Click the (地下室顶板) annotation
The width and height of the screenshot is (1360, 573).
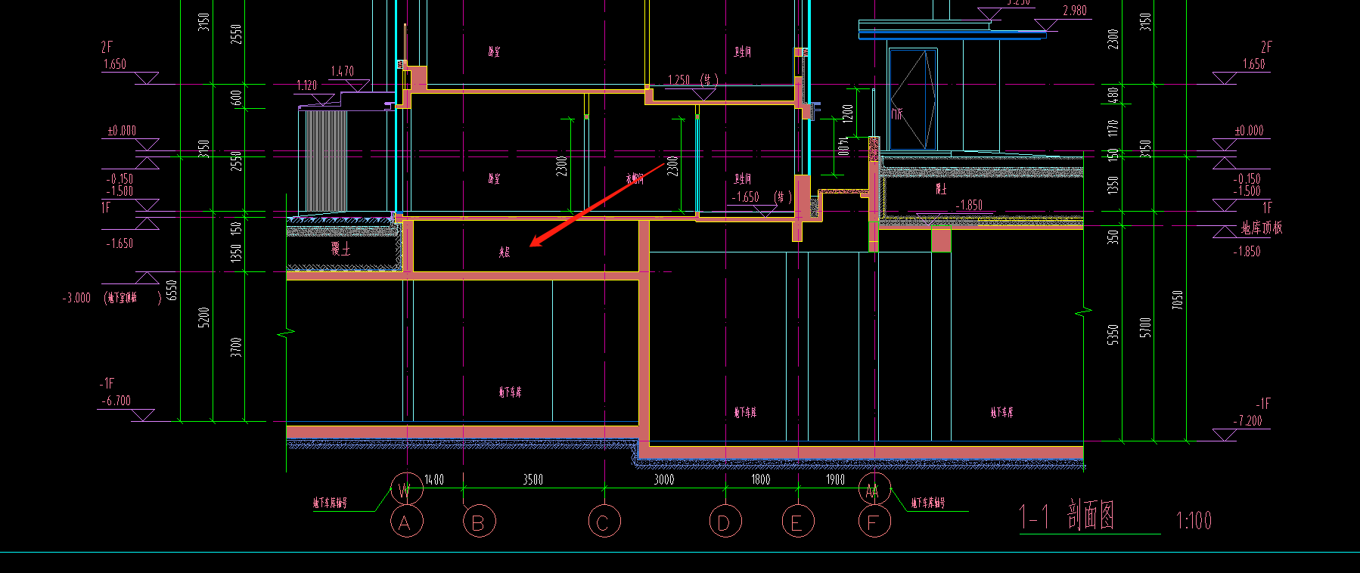pyautogui.click(x=132, y=298)
